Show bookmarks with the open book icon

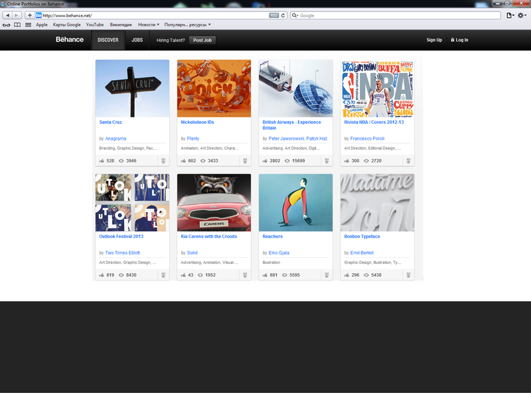17,25
